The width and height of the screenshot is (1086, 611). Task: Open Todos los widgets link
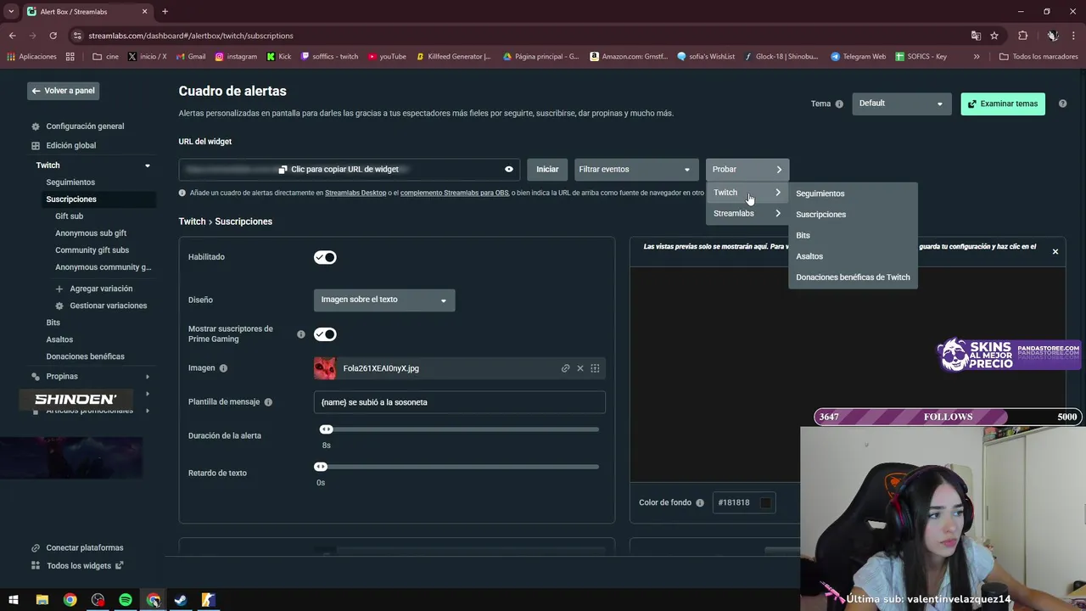78,566
